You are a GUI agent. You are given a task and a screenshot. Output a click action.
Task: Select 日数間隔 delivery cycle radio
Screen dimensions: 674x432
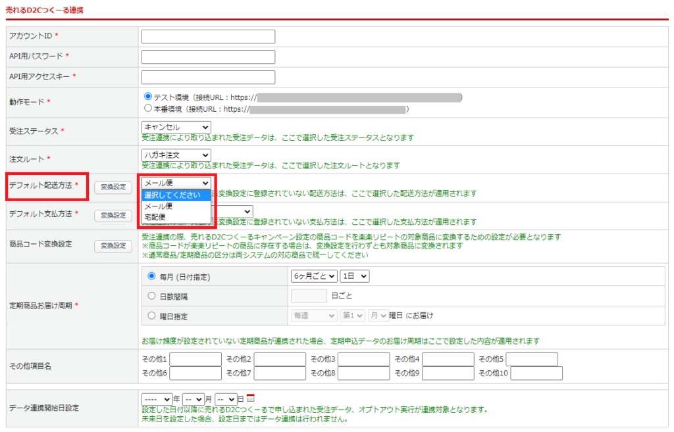click(x=153, y=296)
